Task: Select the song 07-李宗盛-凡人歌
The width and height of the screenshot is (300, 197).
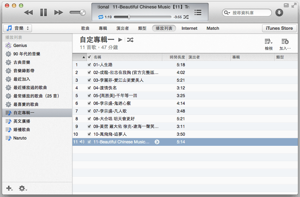Action: pos(185,111)
